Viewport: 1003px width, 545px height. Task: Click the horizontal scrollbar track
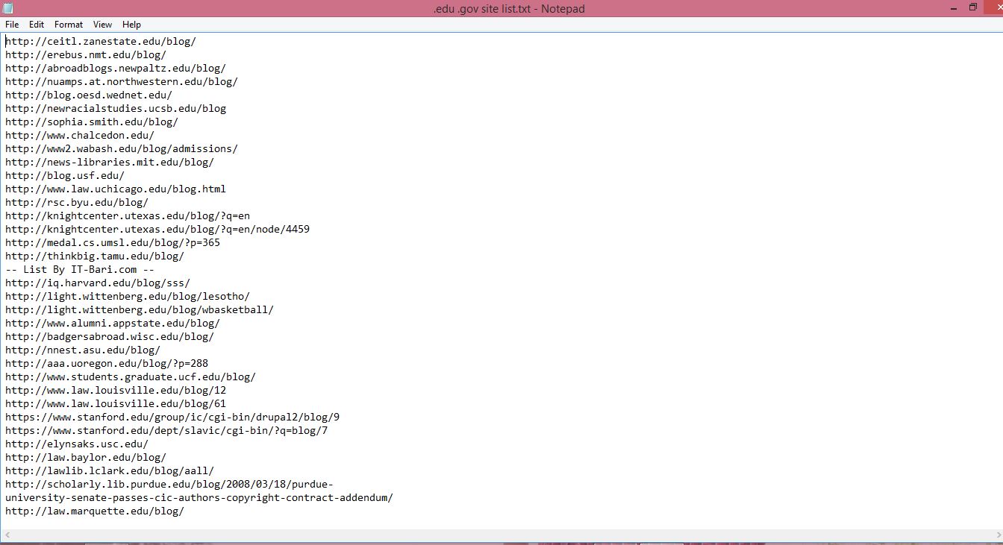coord(501,535)
